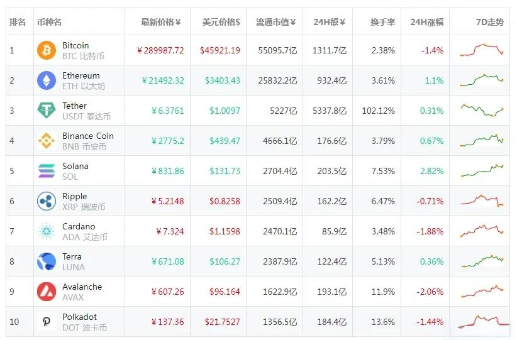Click the Solana striped logo icon
This screenshot has width=517, height=340.
(x=47, y=171)
